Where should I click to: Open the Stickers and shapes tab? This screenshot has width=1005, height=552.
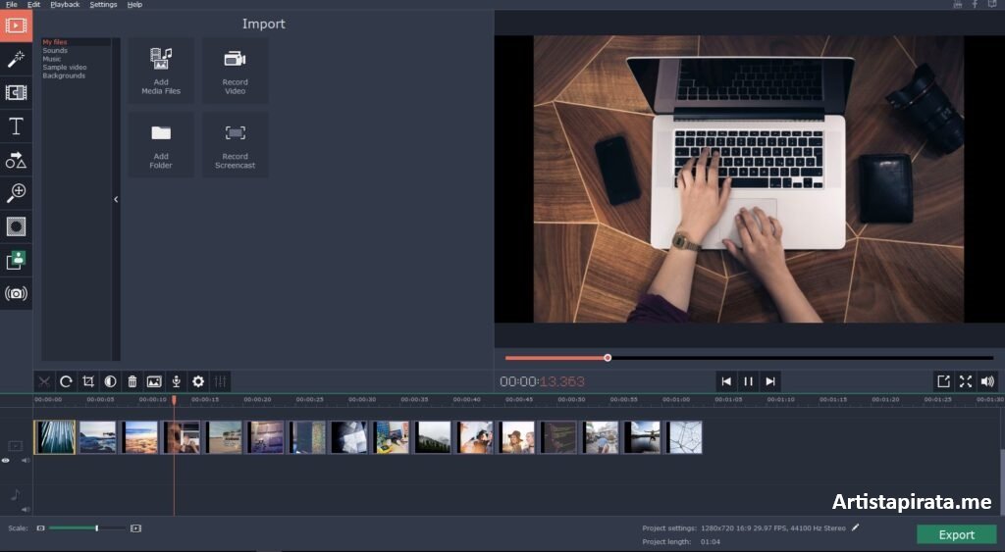pos(16,160)
